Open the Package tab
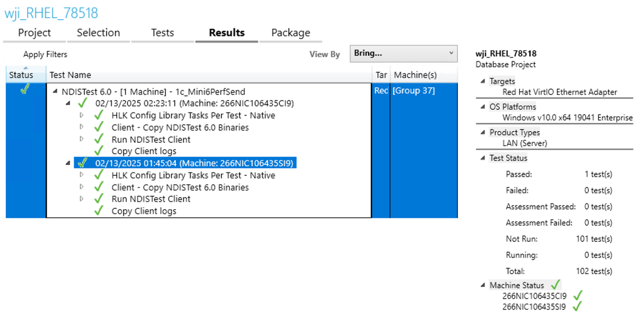This screenshot has height=331, width=636. 290,33
